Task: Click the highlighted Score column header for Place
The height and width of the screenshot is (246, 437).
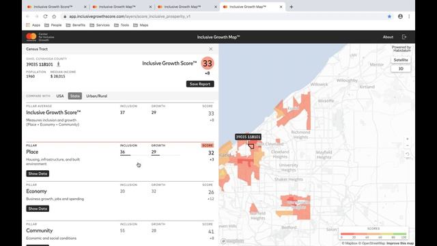Action: click(x=208, y=146)
